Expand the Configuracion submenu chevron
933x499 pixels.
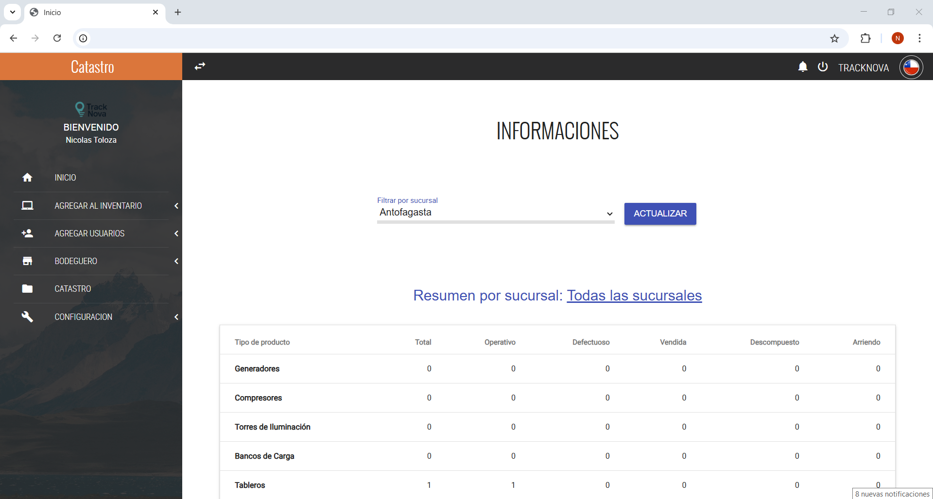[176, 317]
